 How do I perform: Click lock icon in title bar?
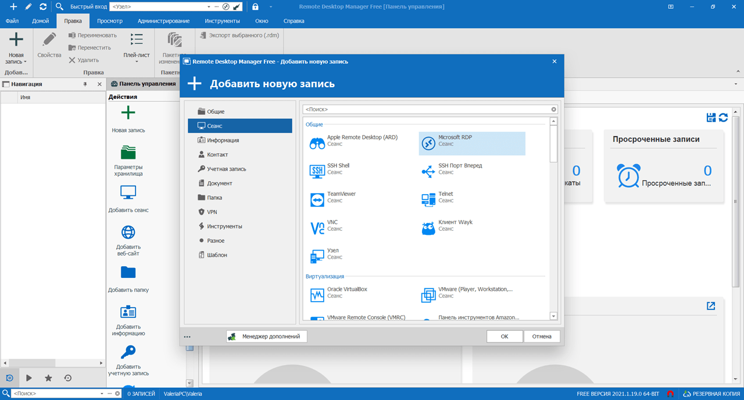(x=256, y=6)
